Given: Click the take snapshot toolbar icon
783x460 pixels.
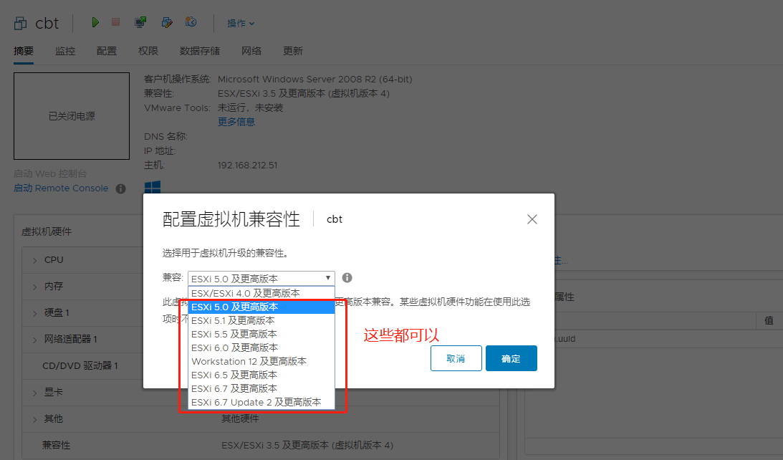Looking at the screenshot, I should point(191,22).
